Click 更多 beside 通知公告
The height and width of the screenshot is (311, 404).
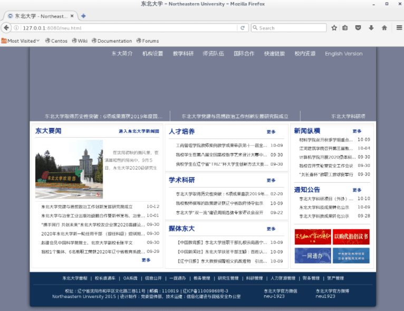pyautogui.click(x=357, y=190)
